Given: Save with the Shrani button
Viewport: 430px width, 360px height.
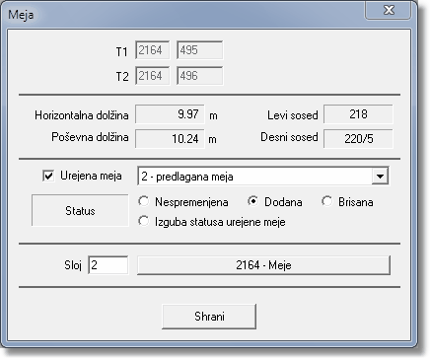Looking at the screenshot, I should [209, 317].
